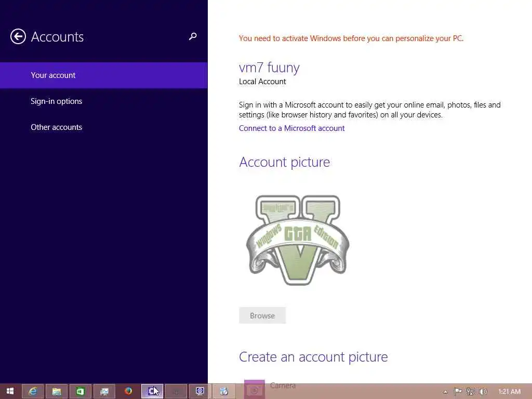The height and width of the screenshot is (399, 532).
Task: Click the Browse button
Action: (x=262, y=315)
